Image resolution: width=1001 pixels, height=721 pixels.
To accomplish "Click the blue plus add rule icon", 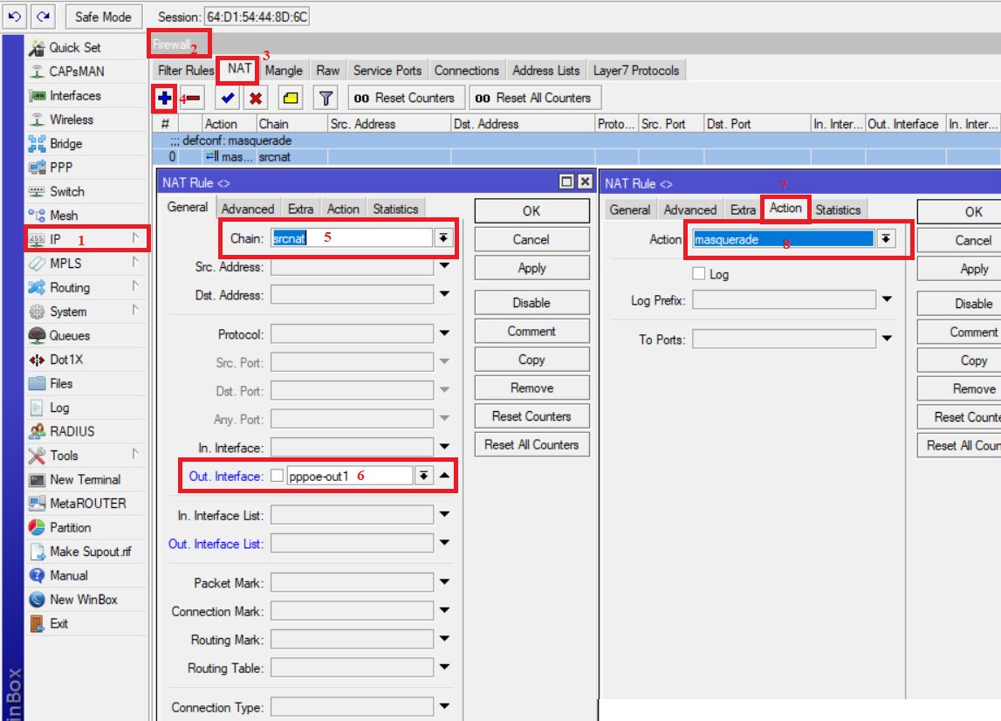I will (164, 99).
